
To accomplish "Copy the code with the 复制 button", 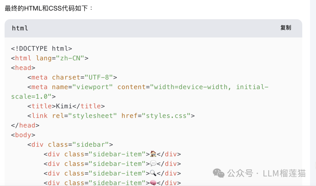I will [286, 28].
